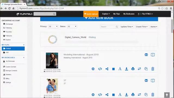This screenshot has height=98, width=174.
Task: Copy the Modeling International book
Action: coord(146,69)
